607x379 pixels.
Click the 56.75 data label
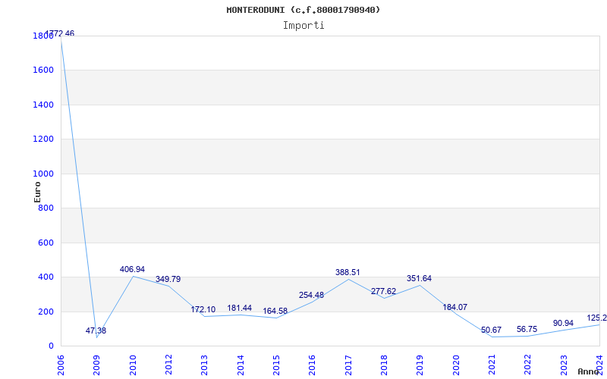click(527, 329)
